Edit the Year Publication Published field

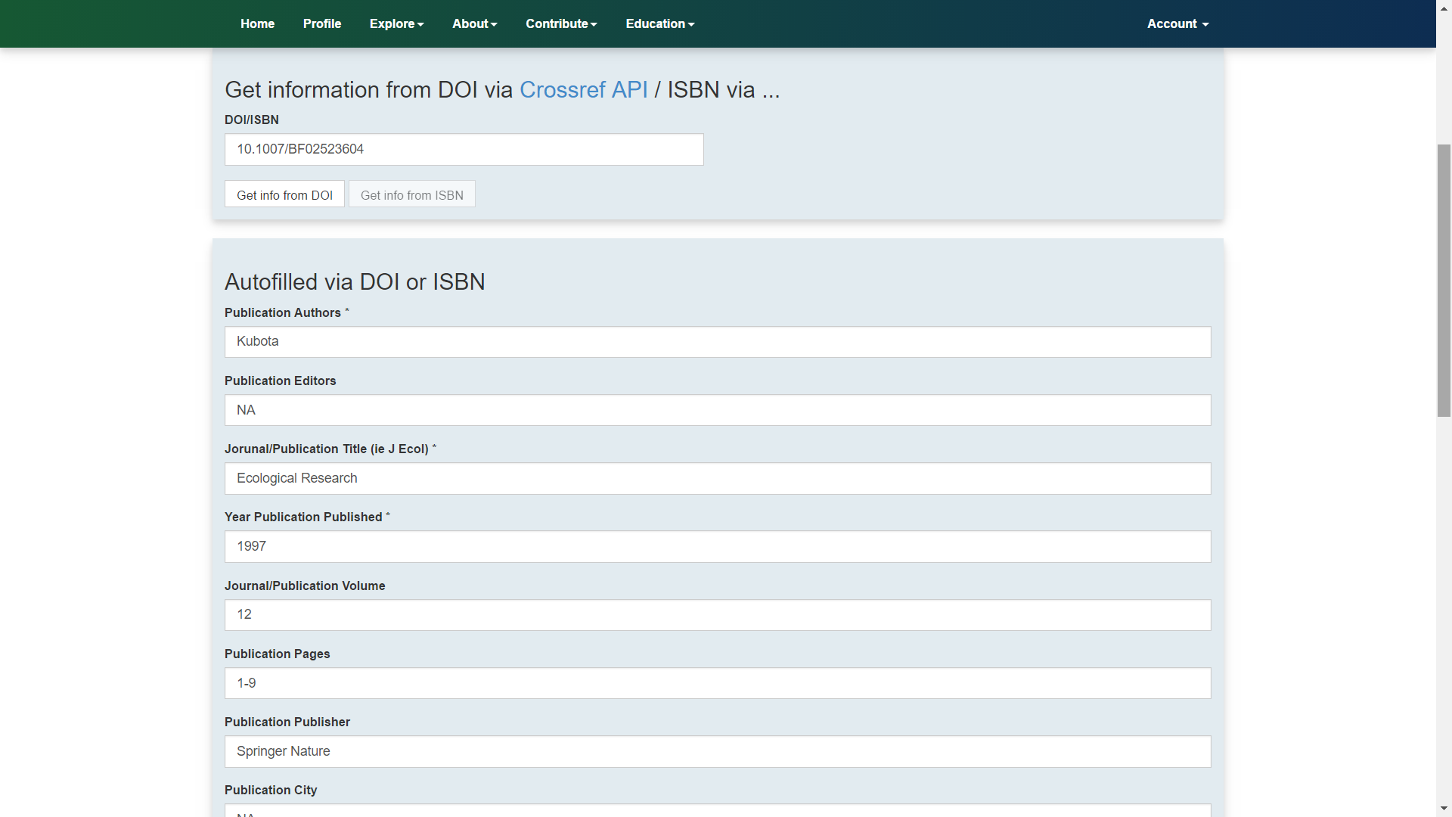coord(717,546)
